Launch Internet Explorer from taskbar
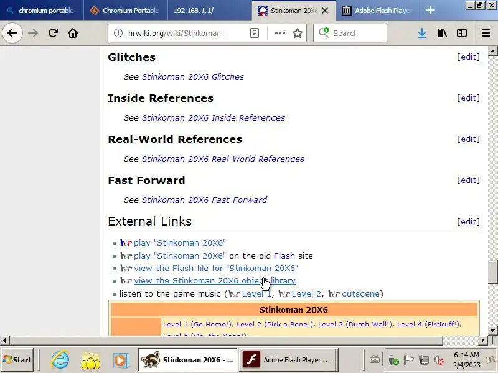498x373 pixels. [60, 360]
